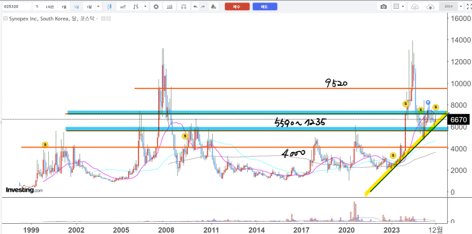Click the 6670 current price label
This screenshot has height=234, width=472.
click(x=459, y=120)
